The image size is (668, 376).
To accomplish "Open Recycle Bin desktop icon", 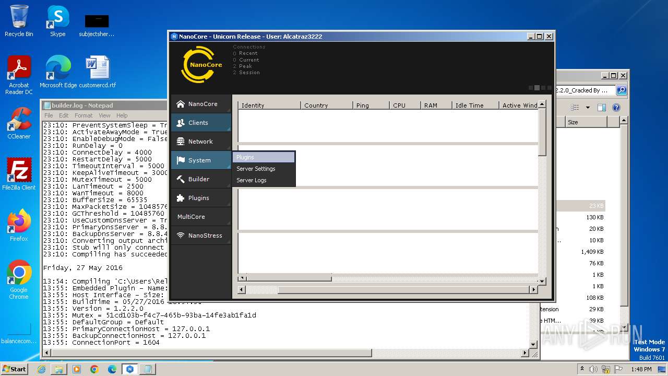I will [19, 21].
